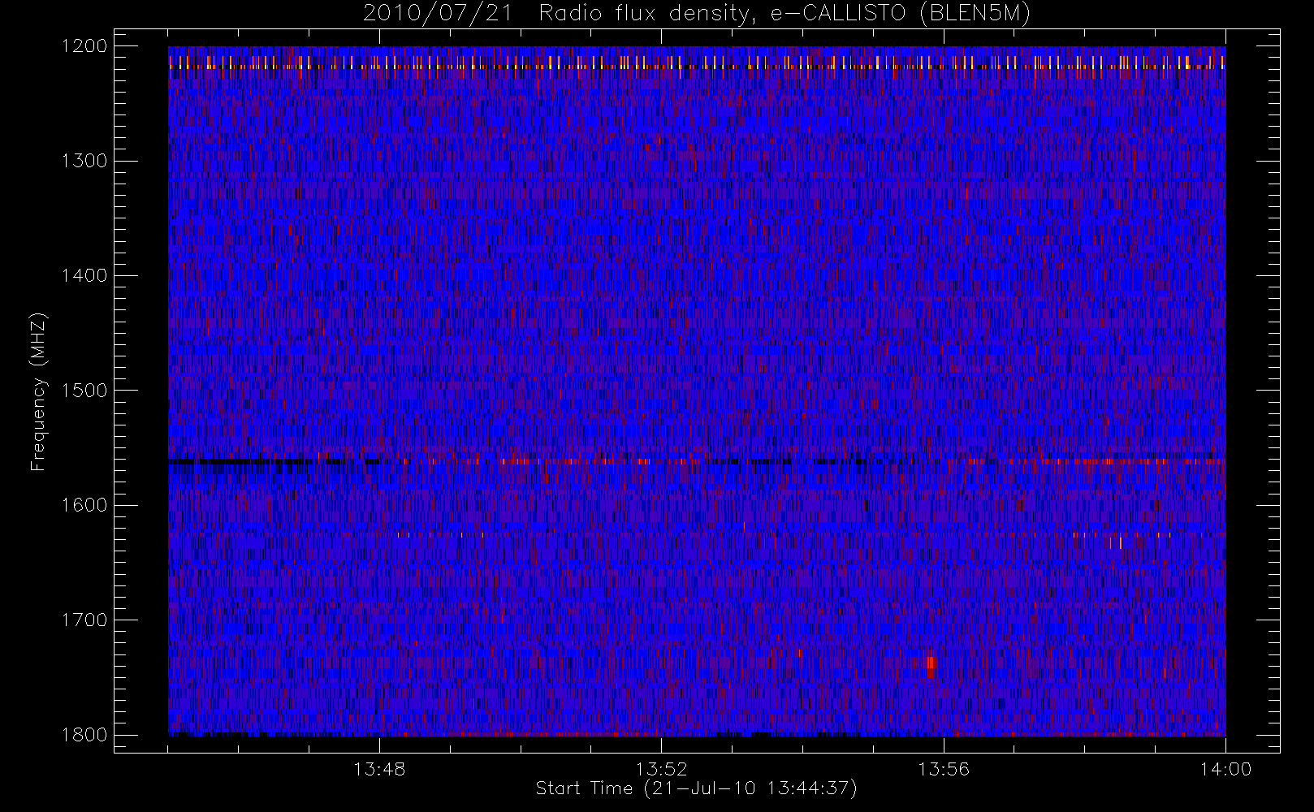1314x812 pixels.
Task: Select the 1700 frequency axis label
Action: (x=84, y=620)
